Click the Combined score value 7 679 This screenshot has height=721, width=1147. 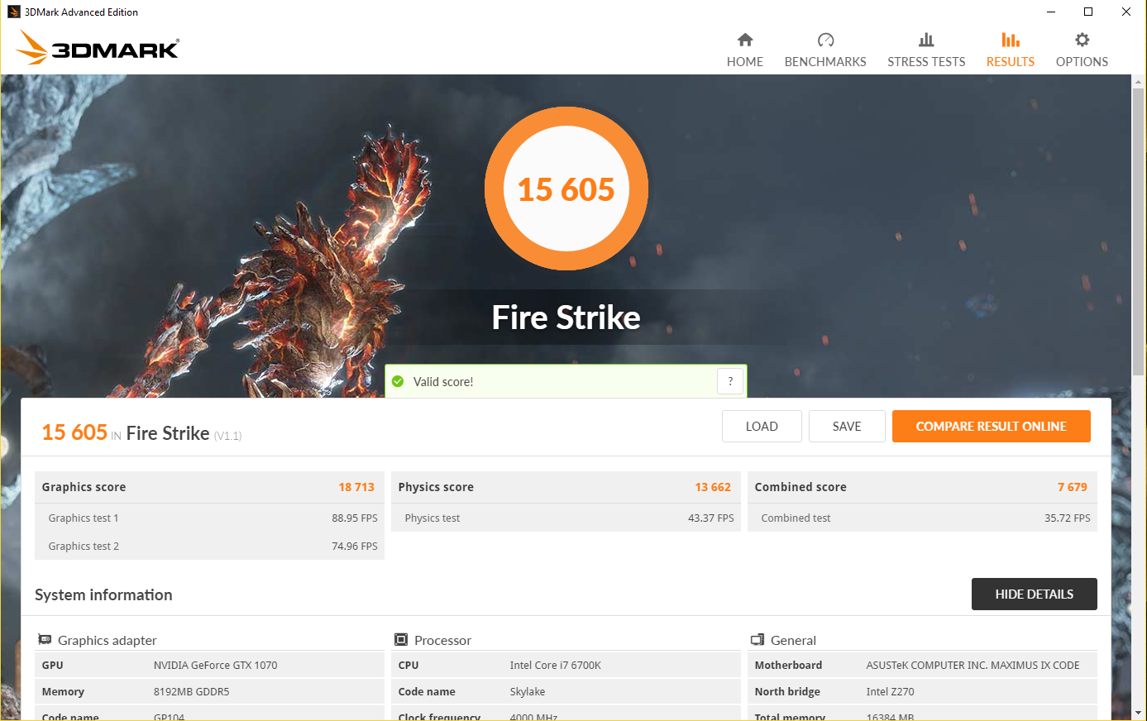pos(1073,487)
